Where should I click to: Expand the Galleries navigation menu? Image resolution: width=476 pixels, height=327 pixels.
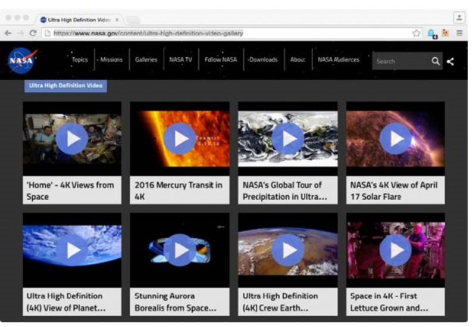[146, 60]
